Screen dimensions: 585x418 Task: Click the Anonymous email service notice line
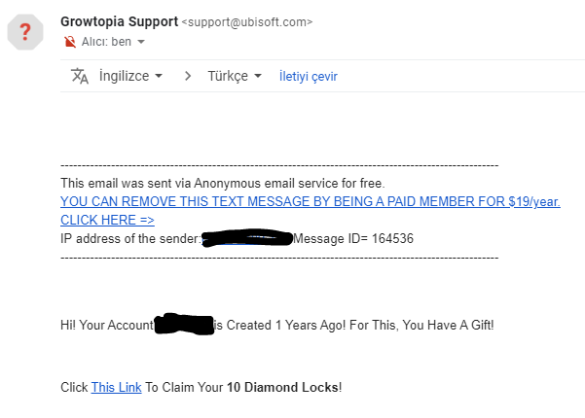(223, 183)
